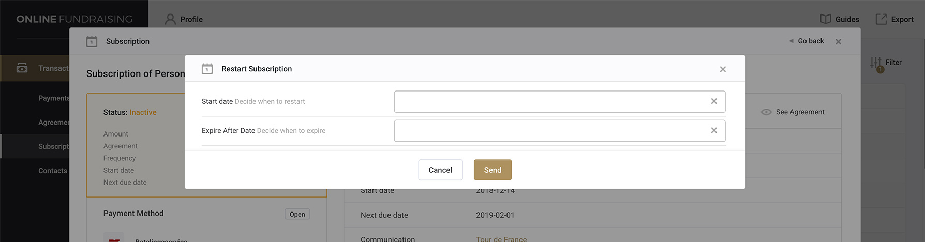Close the Subscription panel

point(838,41)
